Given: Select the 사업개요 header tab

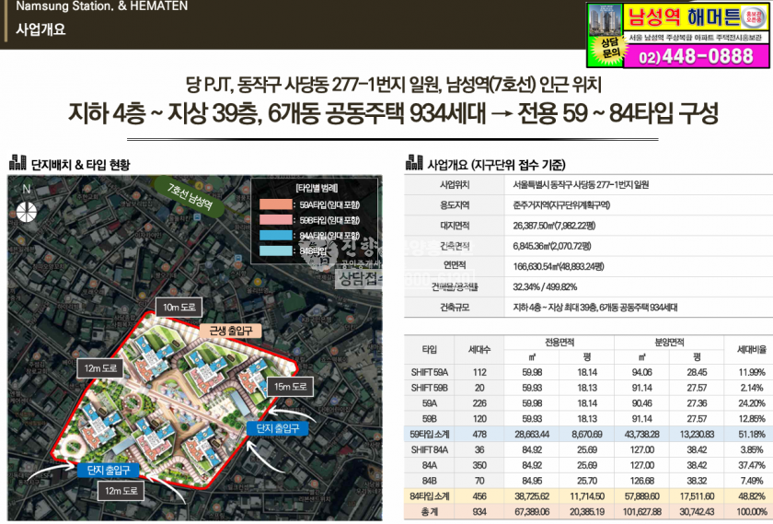Looking at the screenshot, I should pyautogui.click(x=40, y=29).
